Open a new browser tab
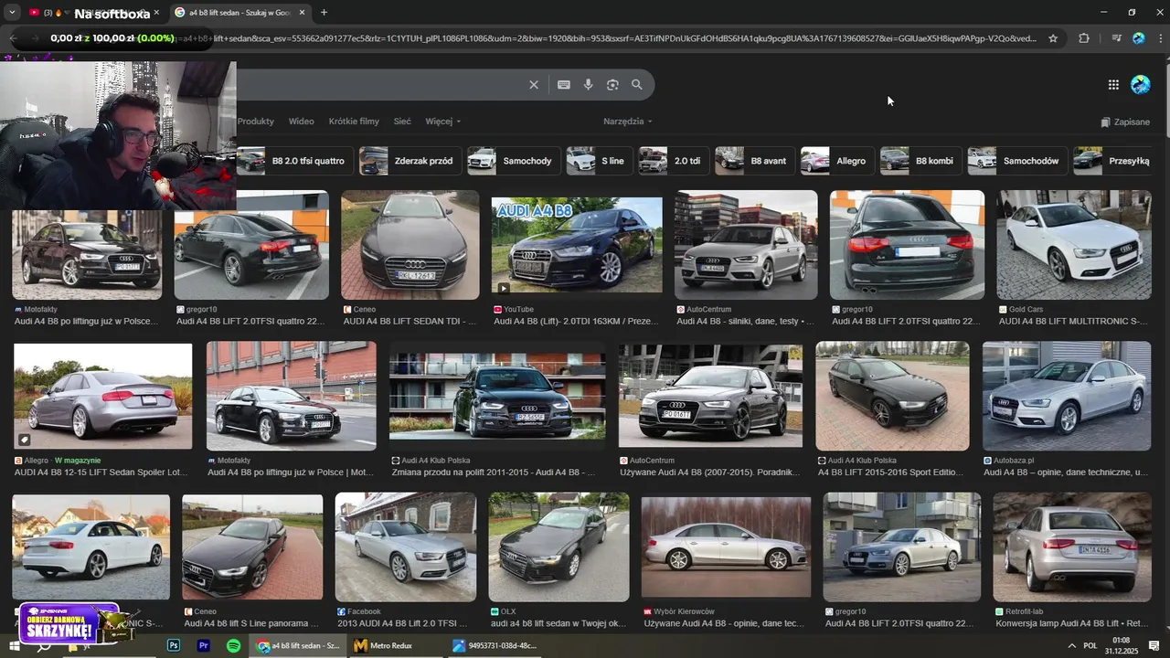The height and width of the screenshot is (658, 1170). point(324,13)
